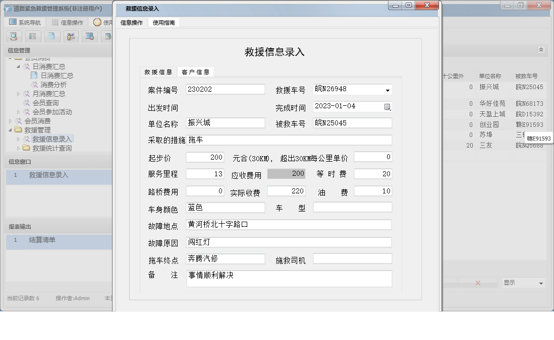Click the report list toolbar icon
This screenshot has height=340, width=554.
click(32, 36)
